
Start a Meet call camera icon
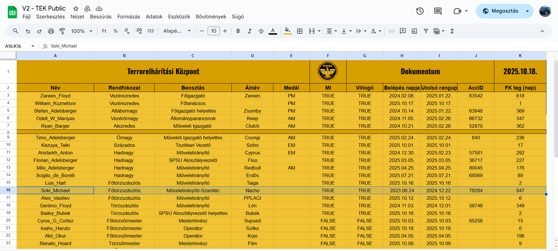457,11
